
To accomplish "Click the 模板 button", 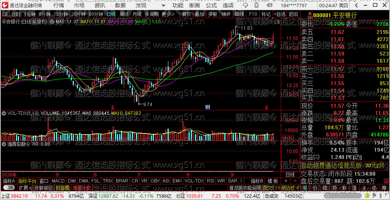I will coord(273,181).
